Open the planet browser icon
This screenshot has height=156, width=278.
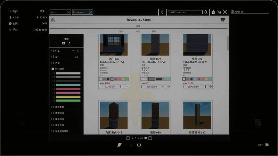click(120, 145)
